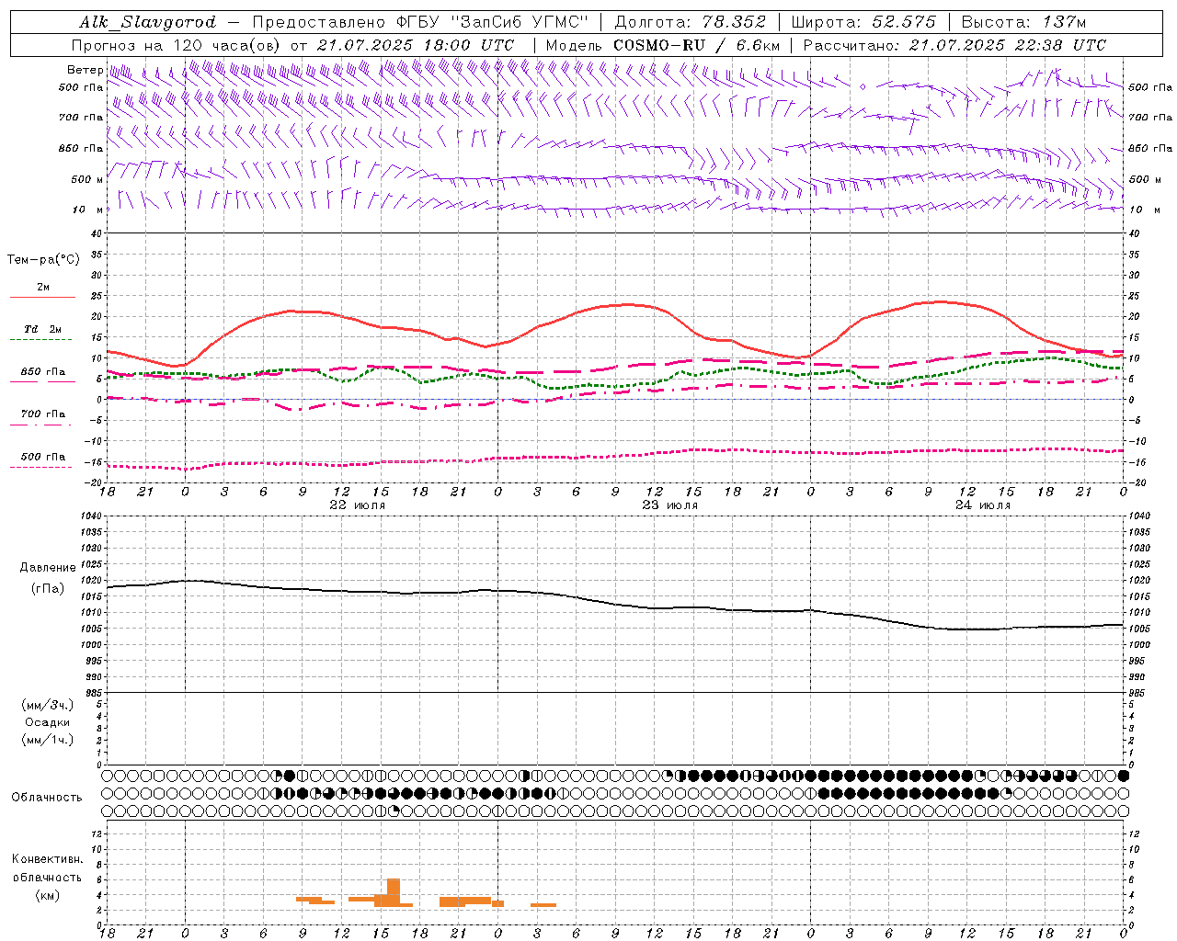Select the Td 2м legend label
This screenshot has height=941, width=1177.
(x=42, y=329)
